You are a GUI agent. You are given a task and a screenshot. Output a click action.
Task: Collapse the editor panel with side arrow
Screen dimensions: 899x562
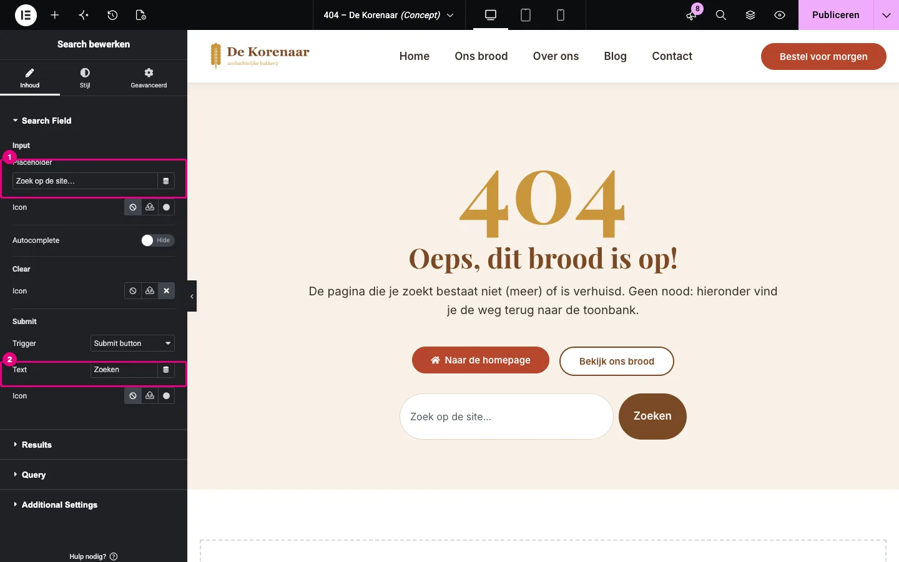[x=192, y=296]
